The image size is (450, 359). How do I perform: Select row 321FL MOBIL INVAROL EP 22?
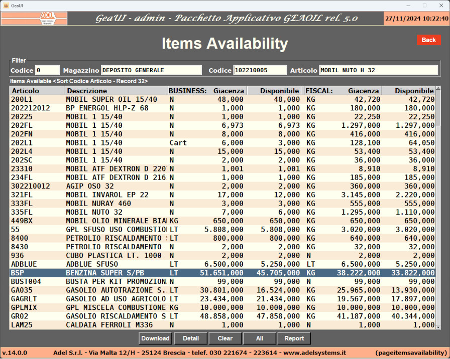click(222, 195)
